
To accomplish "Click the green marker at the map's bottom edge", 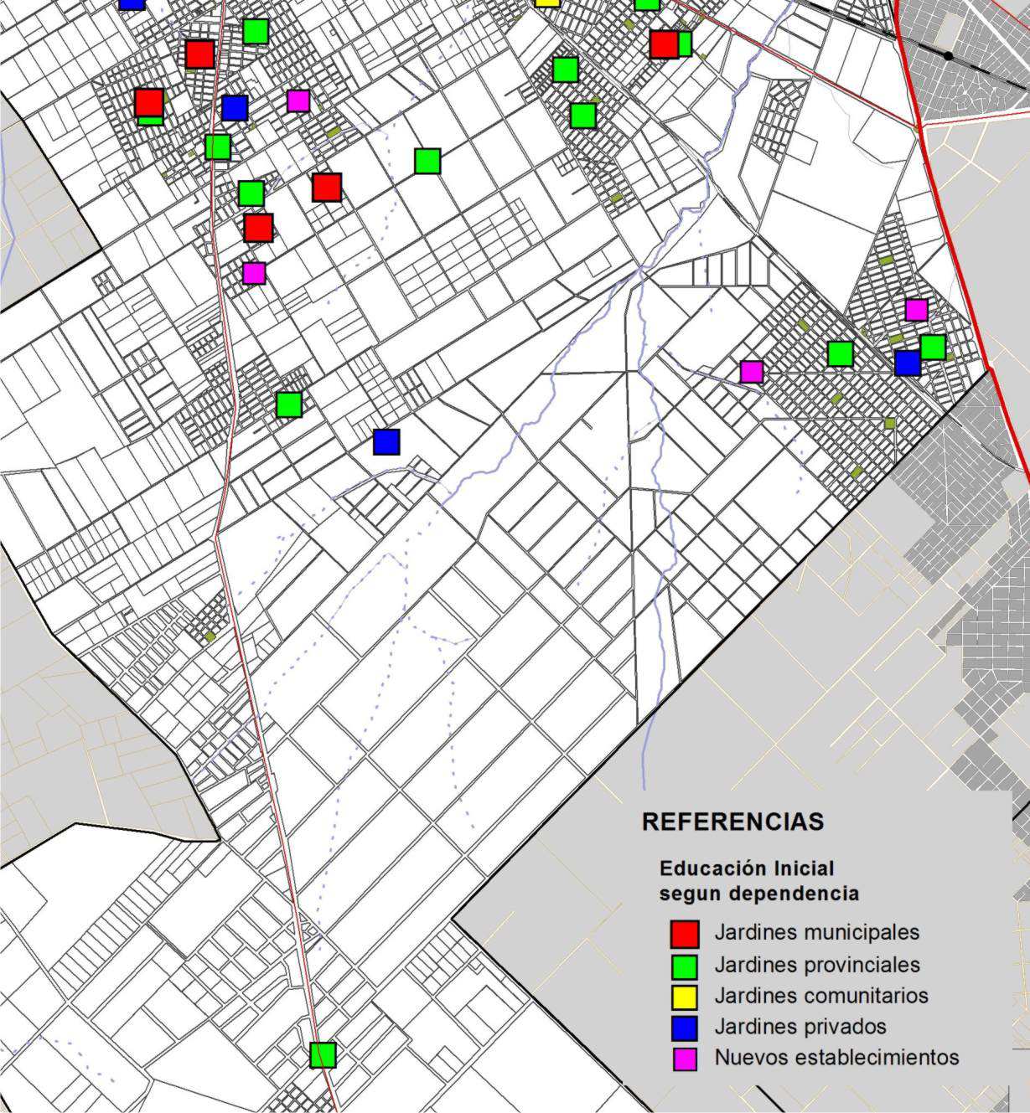I will coord(323,1054).
